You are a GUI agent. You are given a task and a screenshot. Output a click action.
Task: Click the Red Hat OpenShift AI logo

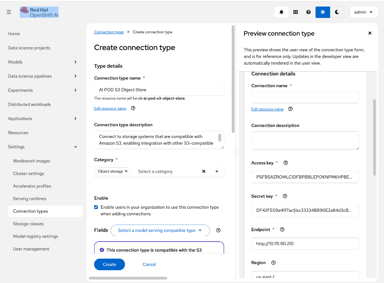[39, 12]
